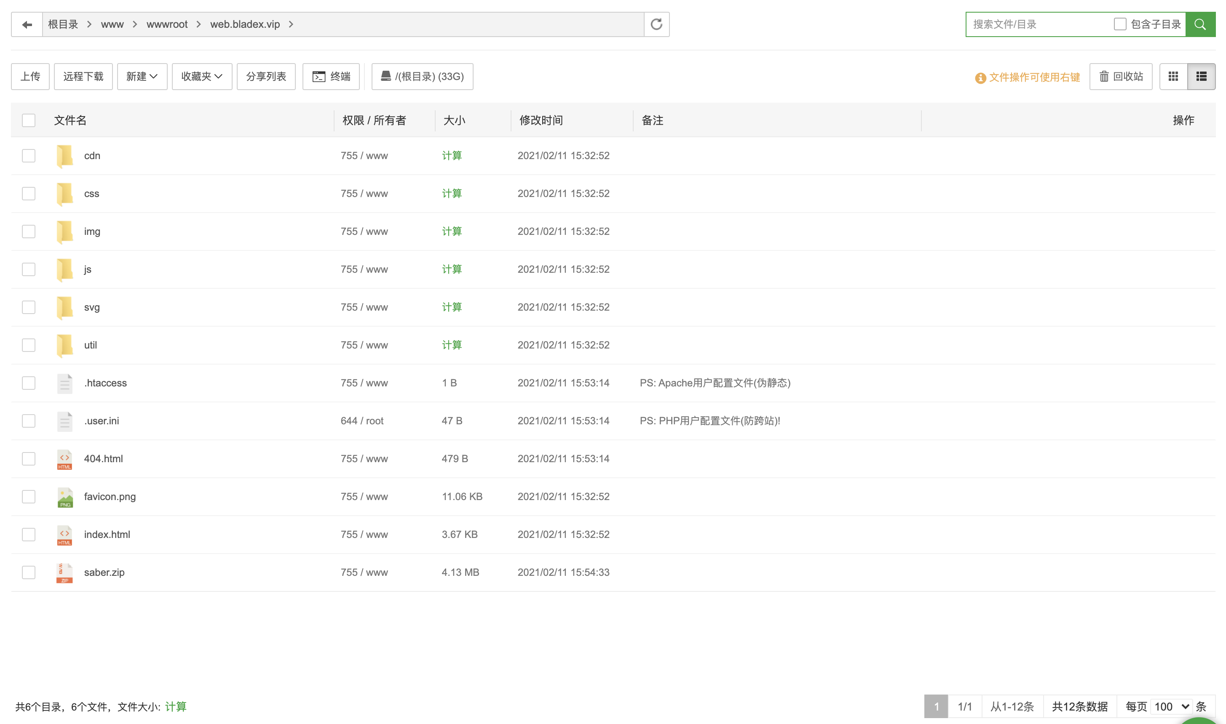Expand the 收藏夹 favorites dropdown
Image resolution: width=1226 pixels, height=724 pixels.
point(202,77)
